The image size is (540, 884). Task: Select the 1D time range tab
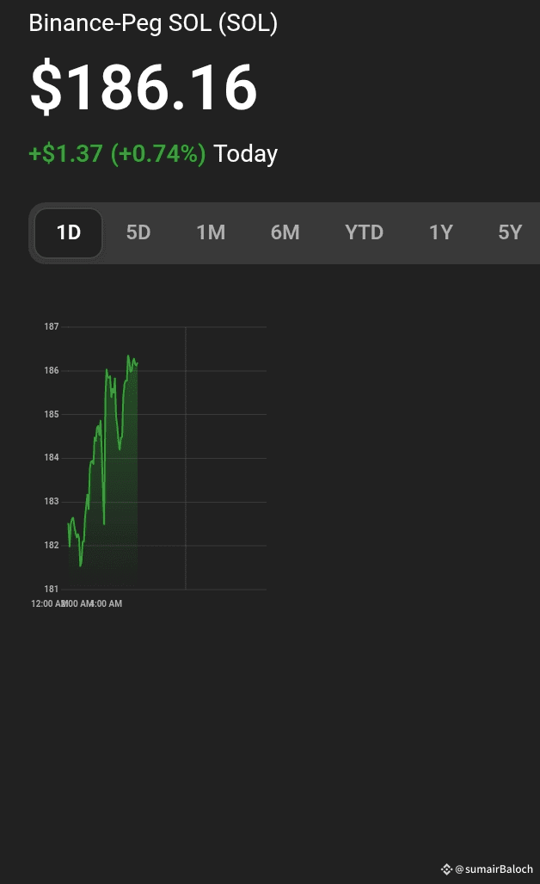(69, 232)
